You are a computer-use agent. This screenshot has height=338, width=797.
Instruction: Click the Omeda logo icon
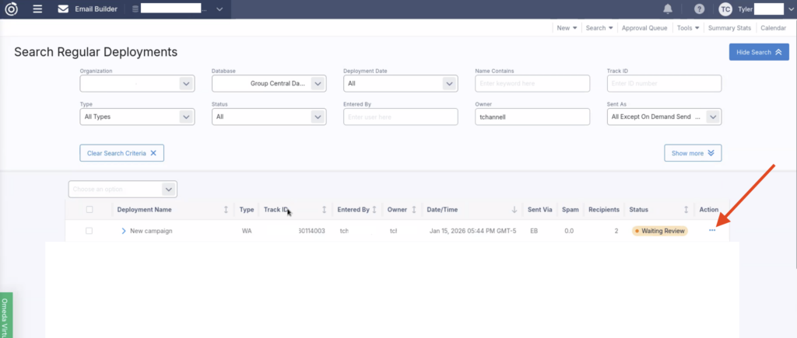11,9
